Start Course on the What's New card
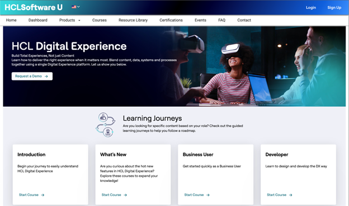 click(114, 195)
